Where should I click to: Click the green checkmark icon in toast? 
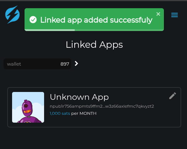[33, 20]
